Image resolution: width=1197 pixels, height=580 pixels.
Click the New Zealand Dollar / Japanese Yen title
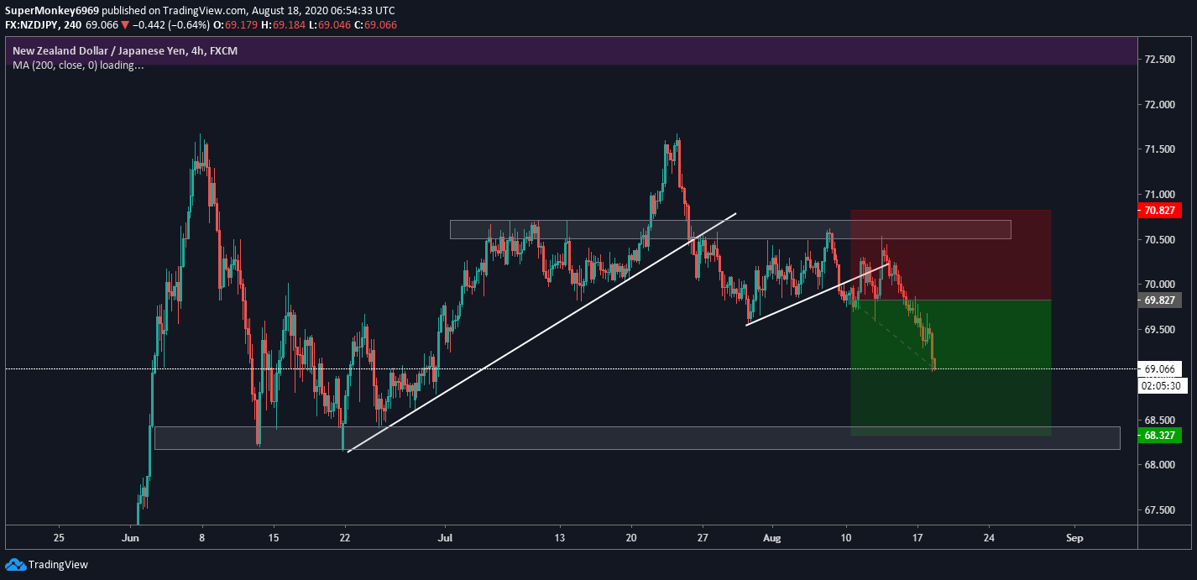(x=124, y=51)
